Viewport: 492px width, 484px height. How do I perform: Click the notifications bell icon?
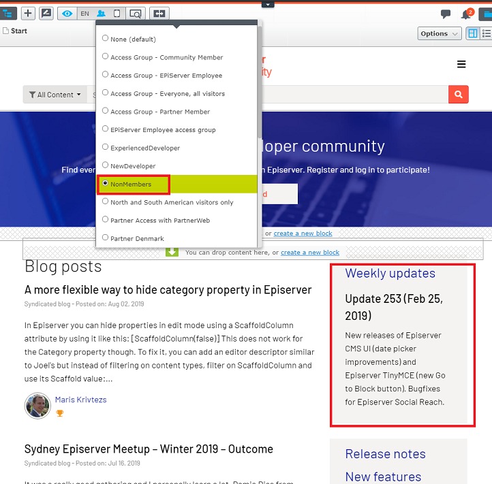466,14
